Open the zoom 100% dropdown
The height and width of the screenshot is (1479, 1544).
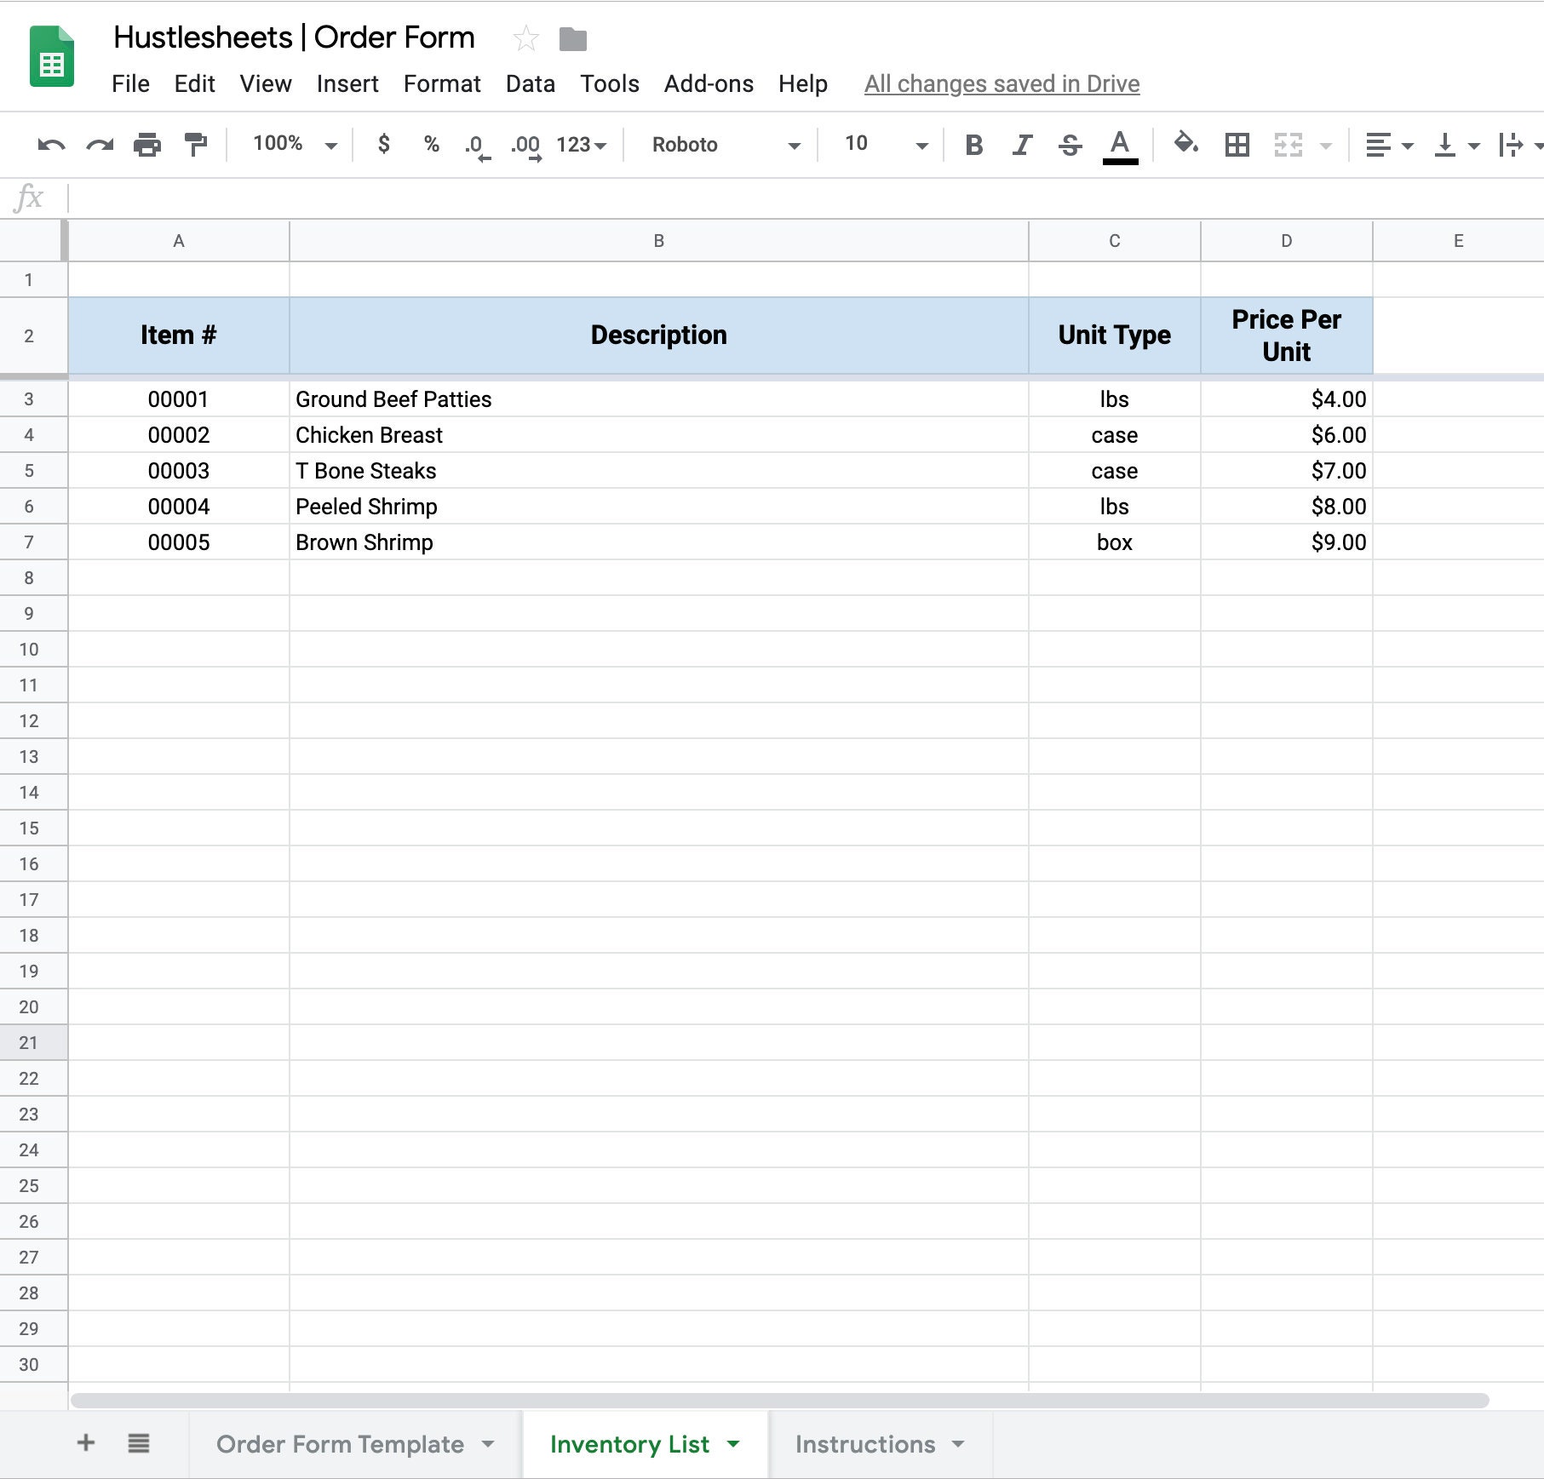(295, 144)
